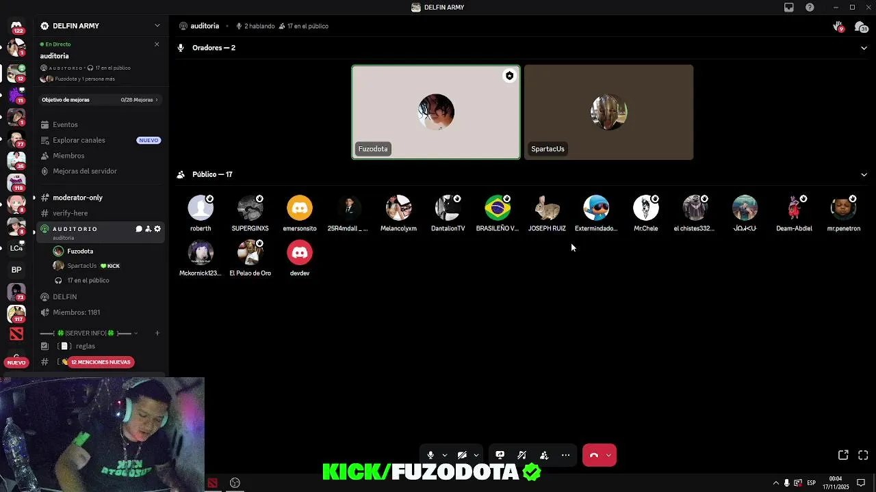
Task: Add channel to SERVER INFO category
Action: pos(157,333)
